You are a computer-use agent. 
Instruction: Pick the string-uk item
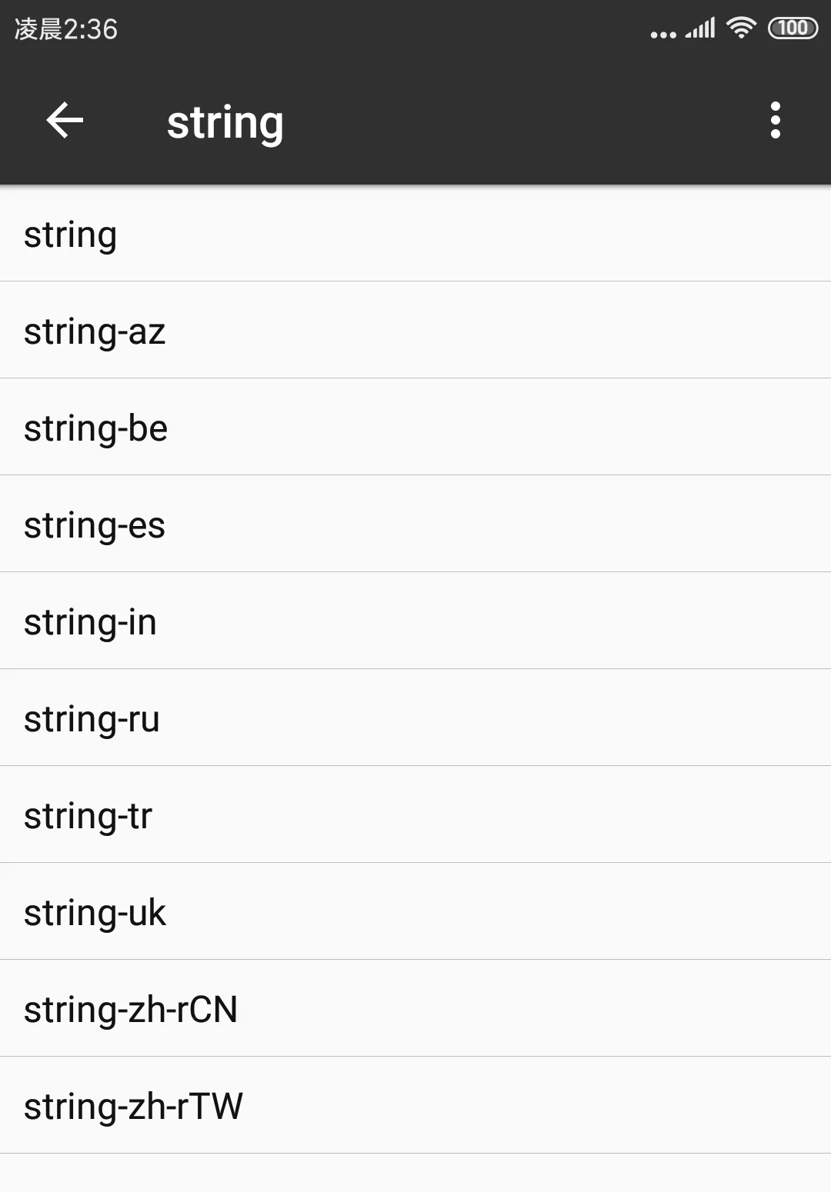415,912
